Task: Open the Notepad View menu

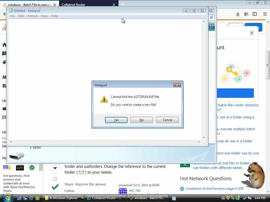Action: point(44,16)
